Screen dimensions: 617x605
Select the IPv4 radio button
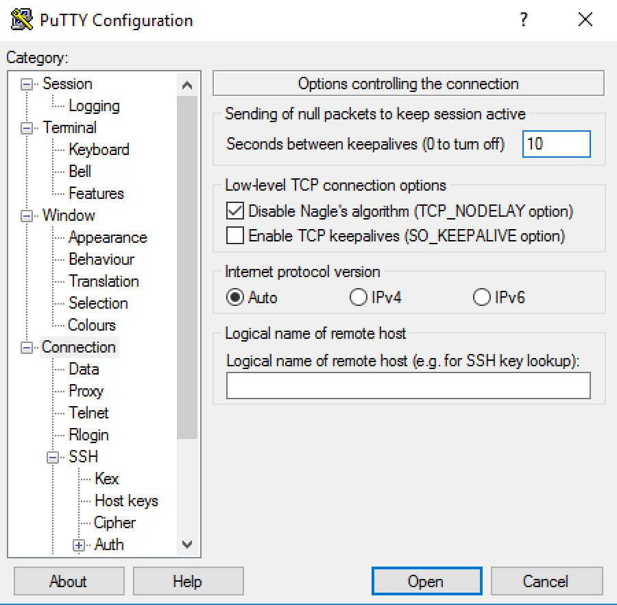[358, 297]
